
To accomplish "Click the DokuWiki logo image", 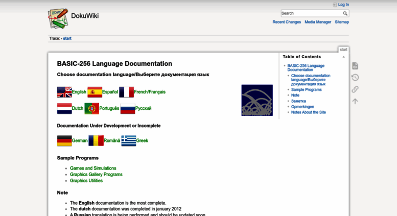I will 58,18.
